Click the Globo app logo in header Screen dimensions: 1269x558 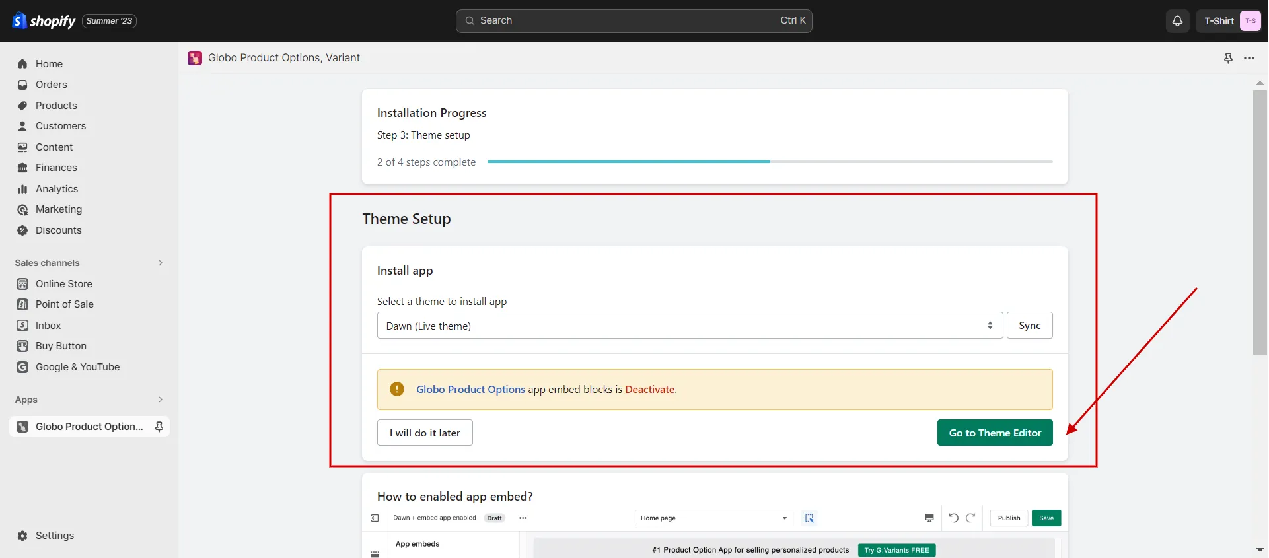point(195,58)
